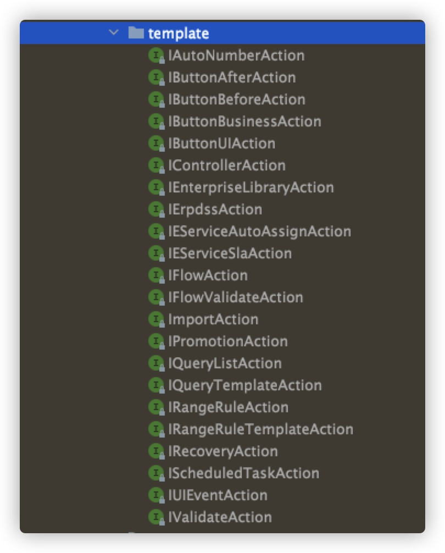This screenshot has width=445, height=553.
Task: Open the IButtonUIAction file
Action: (221, 143)
